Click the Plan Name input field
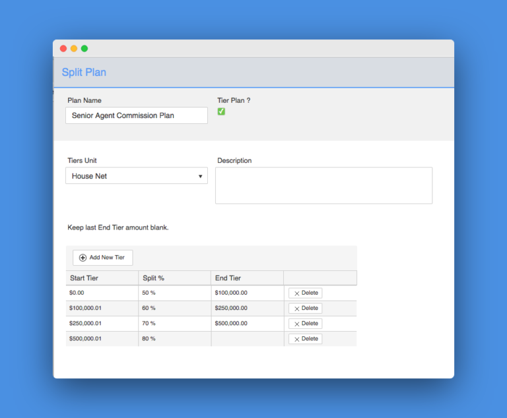Screen dimensions: 507x418 click(137, 115)
